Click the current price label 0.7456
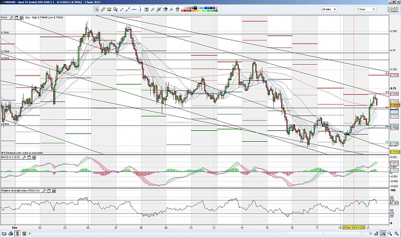 pos(395,105)
